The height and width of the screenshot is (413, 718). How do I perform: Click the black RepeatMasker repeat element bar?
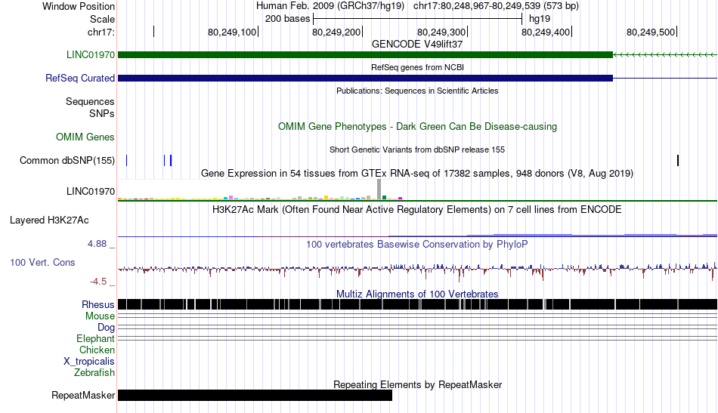tap(255, 395)
